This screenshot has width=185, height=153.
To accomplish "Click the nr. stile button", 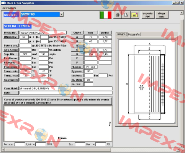I will tap(77, 80).
